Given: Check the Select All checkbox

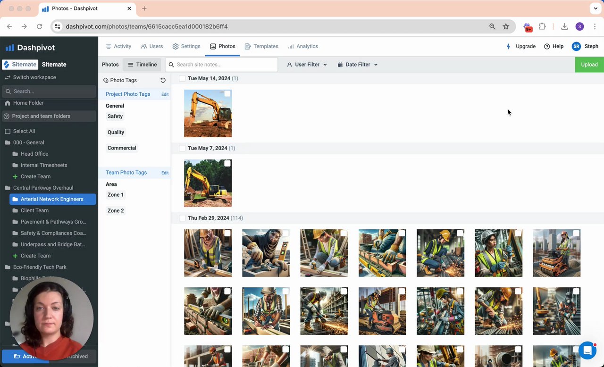Looking at the screenshot, I should [x=8, y=131].
